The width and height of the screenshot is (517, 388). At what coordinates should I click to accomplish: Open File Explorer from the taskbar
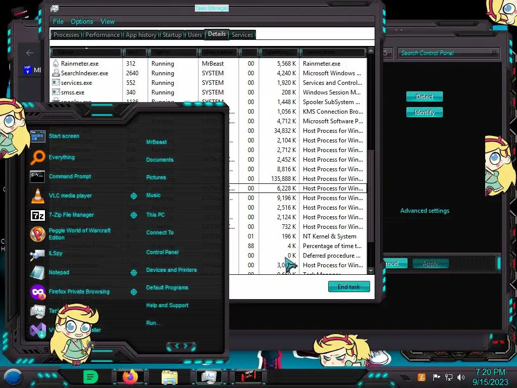170,377
